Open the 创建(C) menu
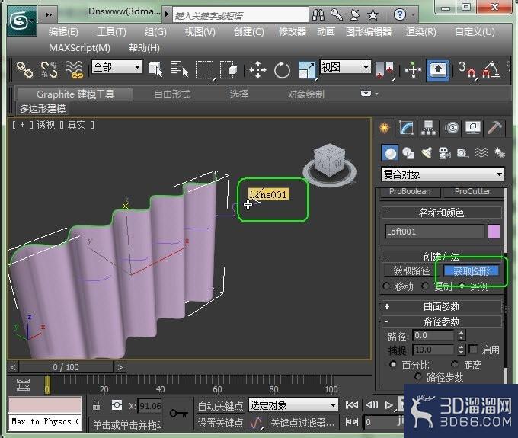Viewport: 518px width, 438px height. pos(249,32)
